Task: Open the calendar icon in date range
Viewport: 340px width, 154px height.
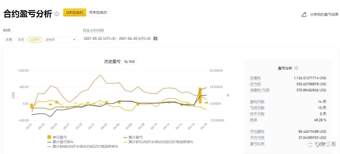Action: (155, 39)
